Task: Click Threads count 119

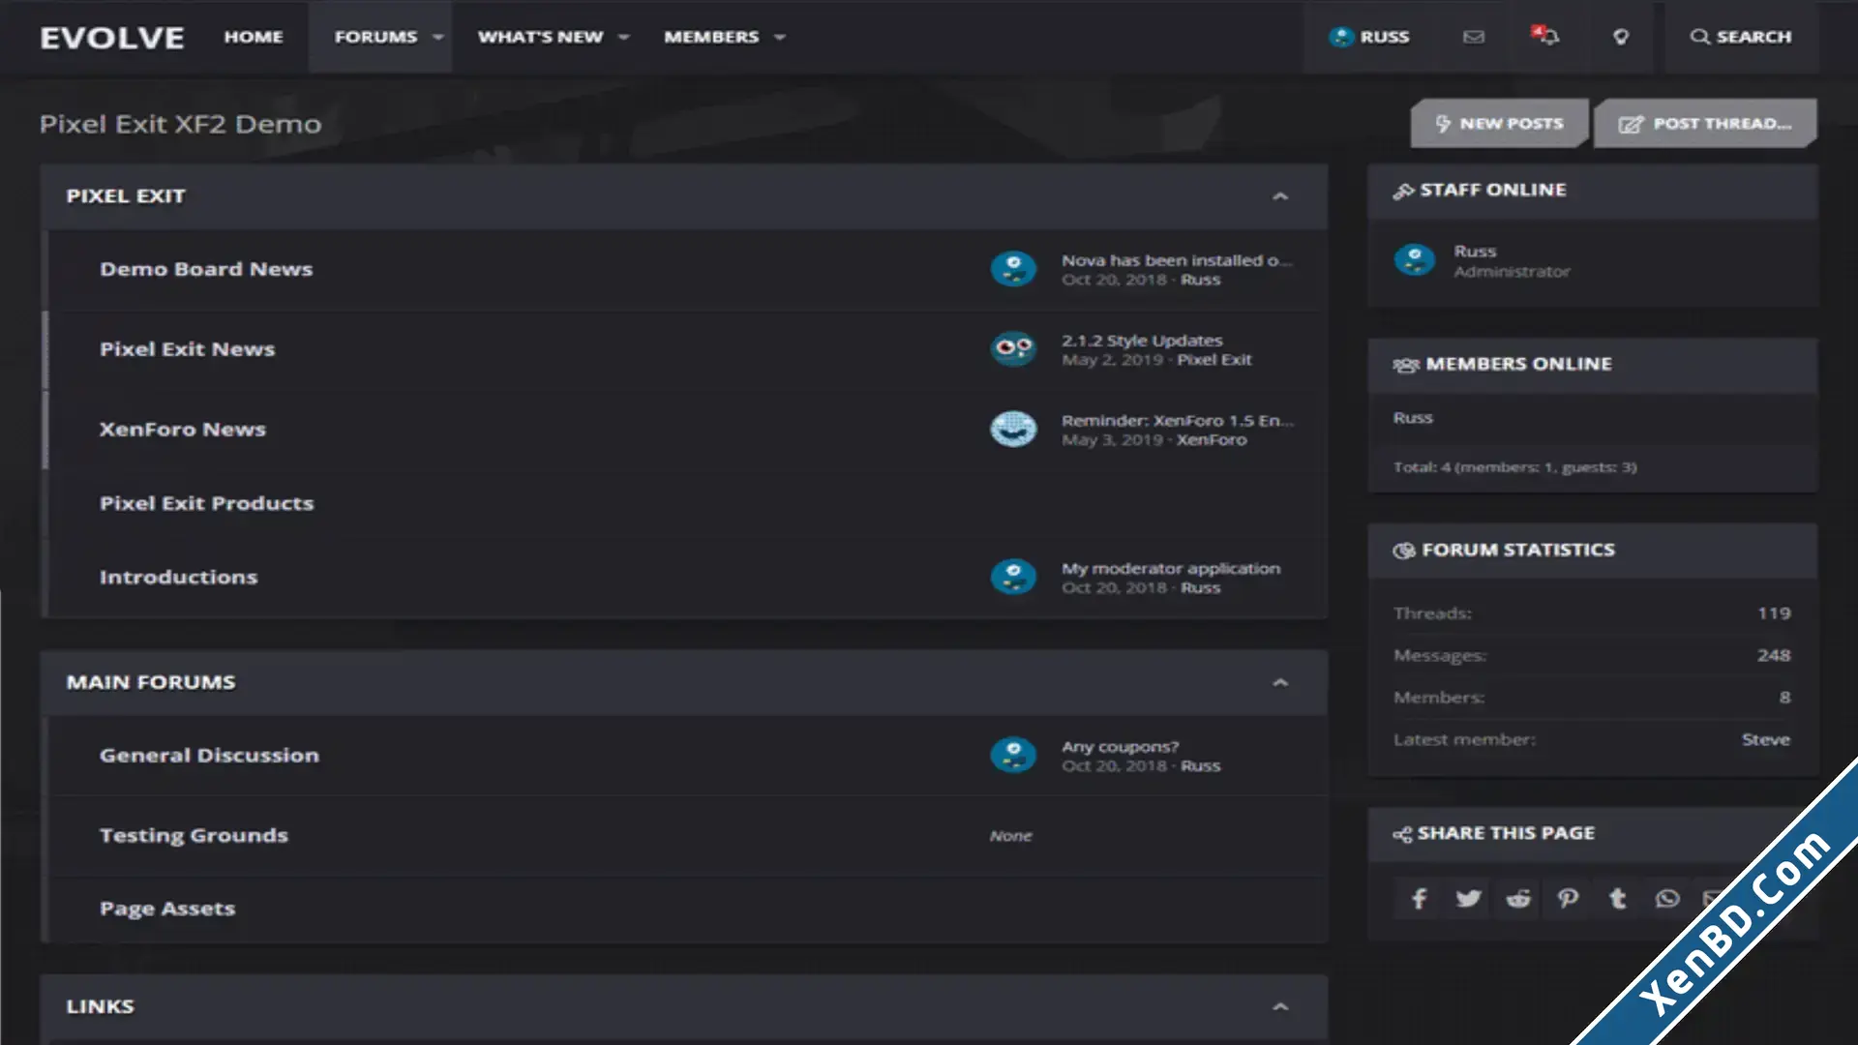Action: pyautogui.click(x=1774, y=613)
